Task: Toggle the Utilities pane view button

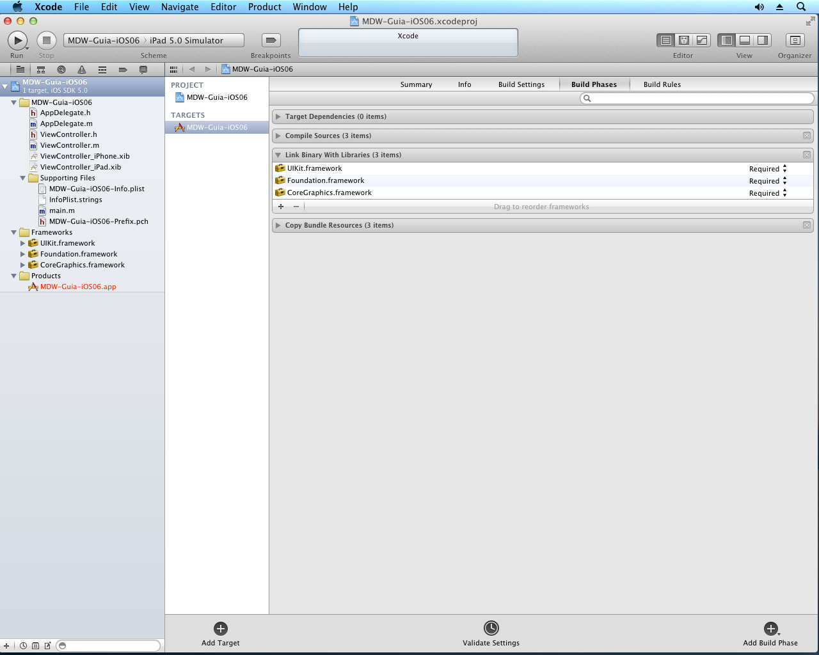Action: (763, 40)
